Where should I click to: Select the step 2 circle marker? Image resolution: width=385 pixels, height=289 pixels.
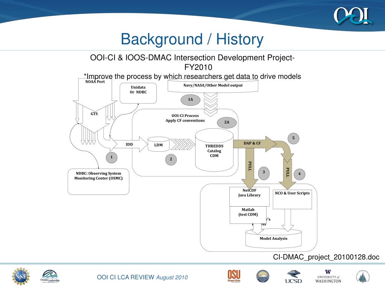(171, 159)
